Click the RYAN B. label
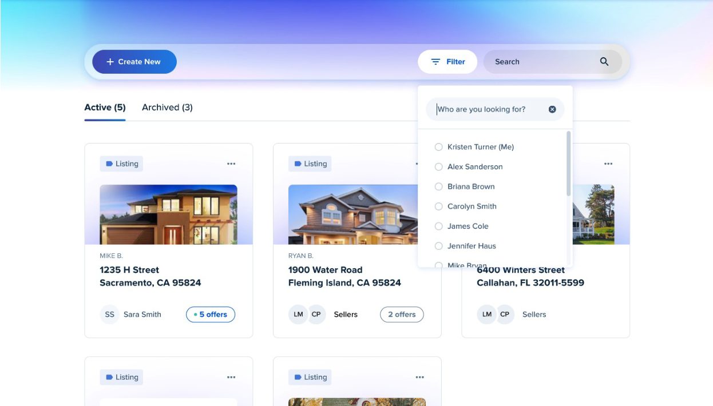Viewport: 713px width, 406px height. [301, 256]
